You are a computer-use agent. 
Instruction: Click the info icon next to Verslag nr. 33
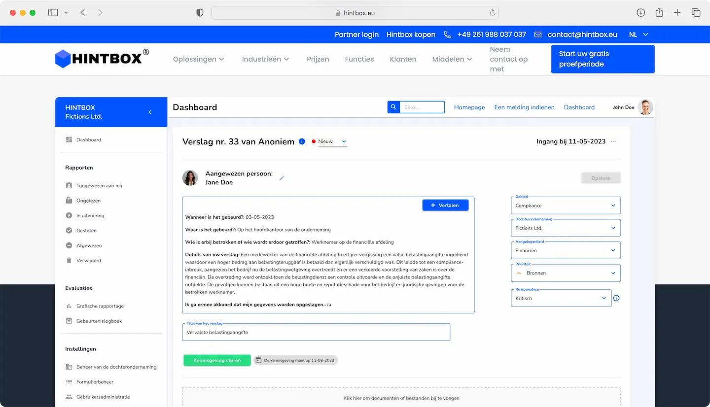[302, 141]
